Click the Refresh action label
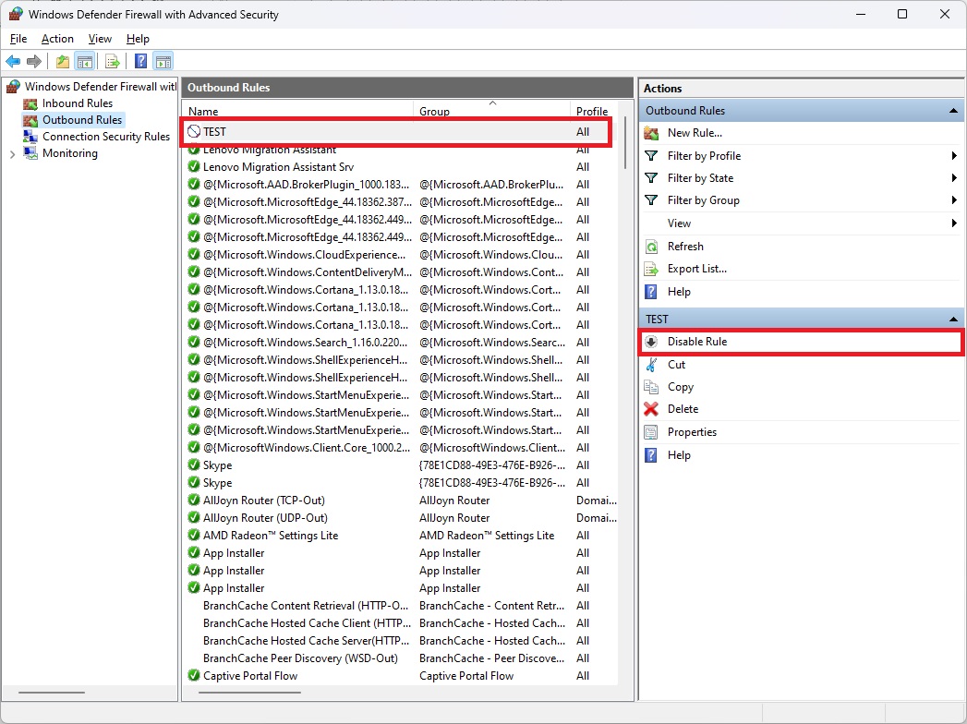This screenshot has width=967, height=724. 685,247
